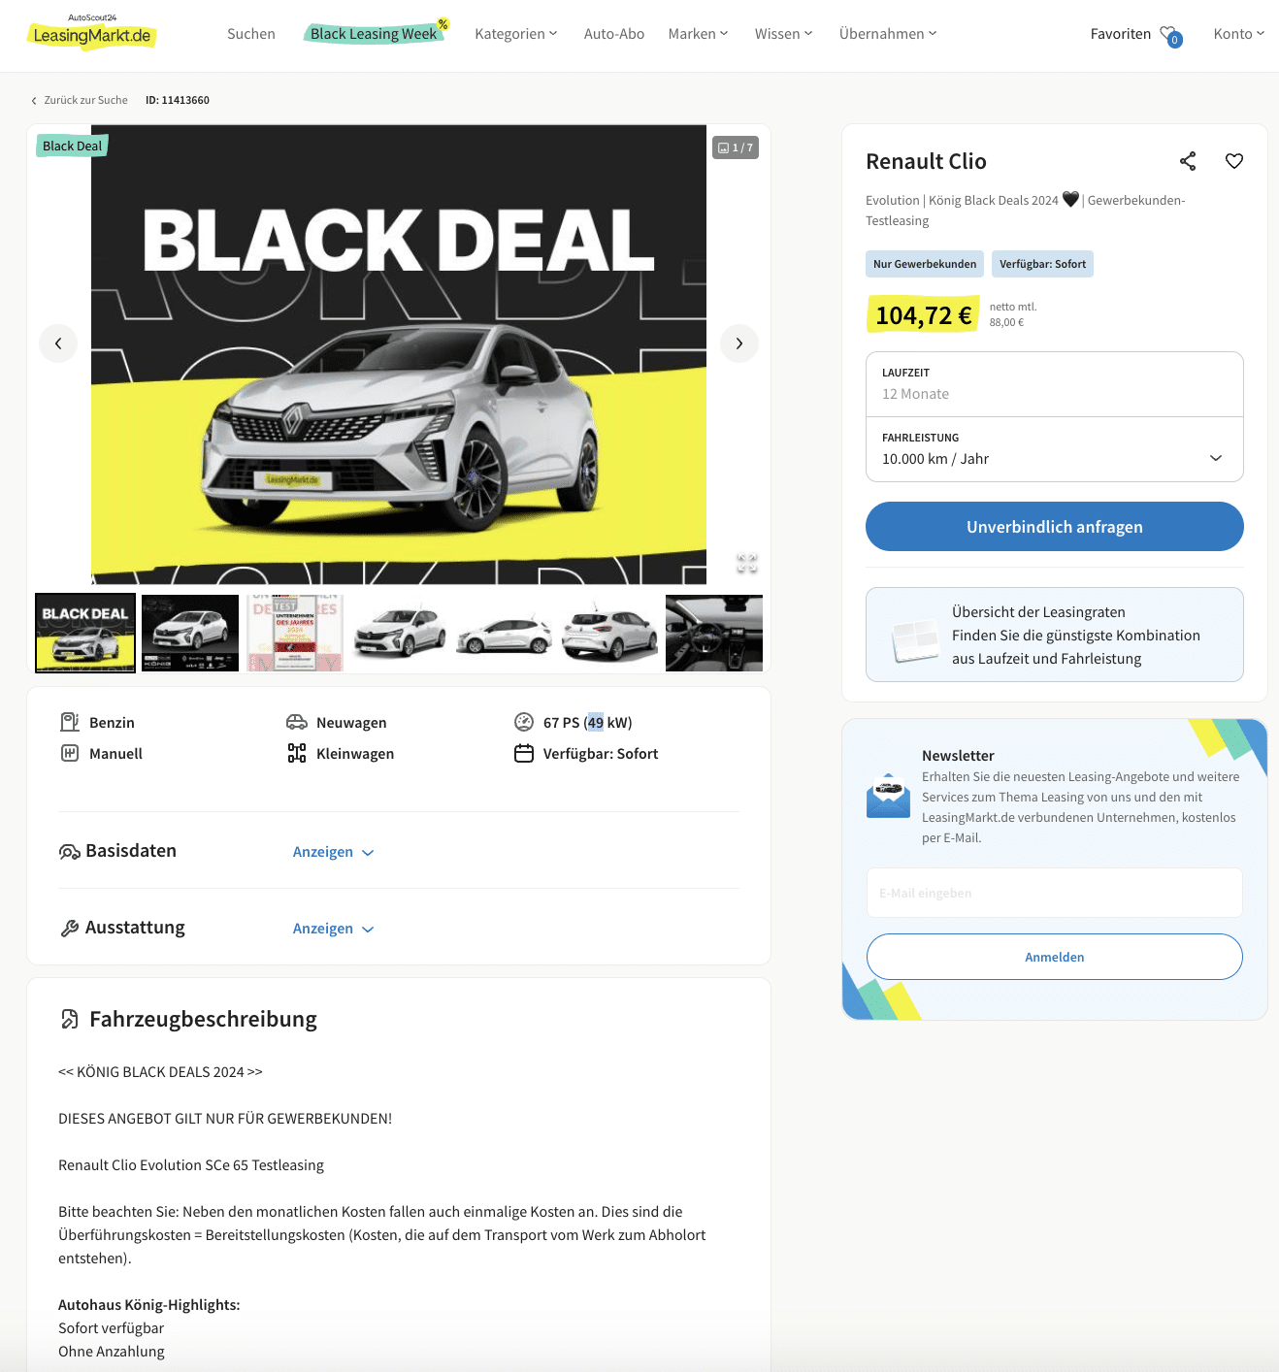Click the 1/7 image counter badge
Image resolution: width=1279 pixels, height=1372 pixels.
736,147
